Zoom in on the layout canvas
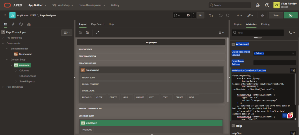The image size is (299, 135). [87, 33]
